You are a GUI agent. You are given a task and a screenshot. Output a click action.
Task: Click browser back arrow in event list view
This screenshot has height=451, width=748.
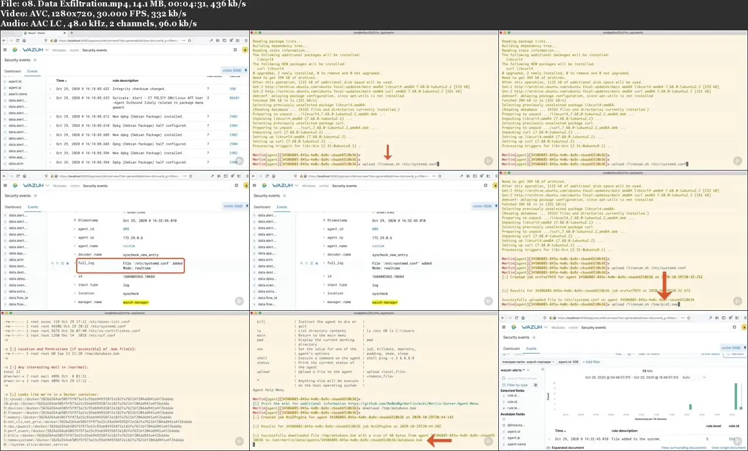tap(4, 40)
